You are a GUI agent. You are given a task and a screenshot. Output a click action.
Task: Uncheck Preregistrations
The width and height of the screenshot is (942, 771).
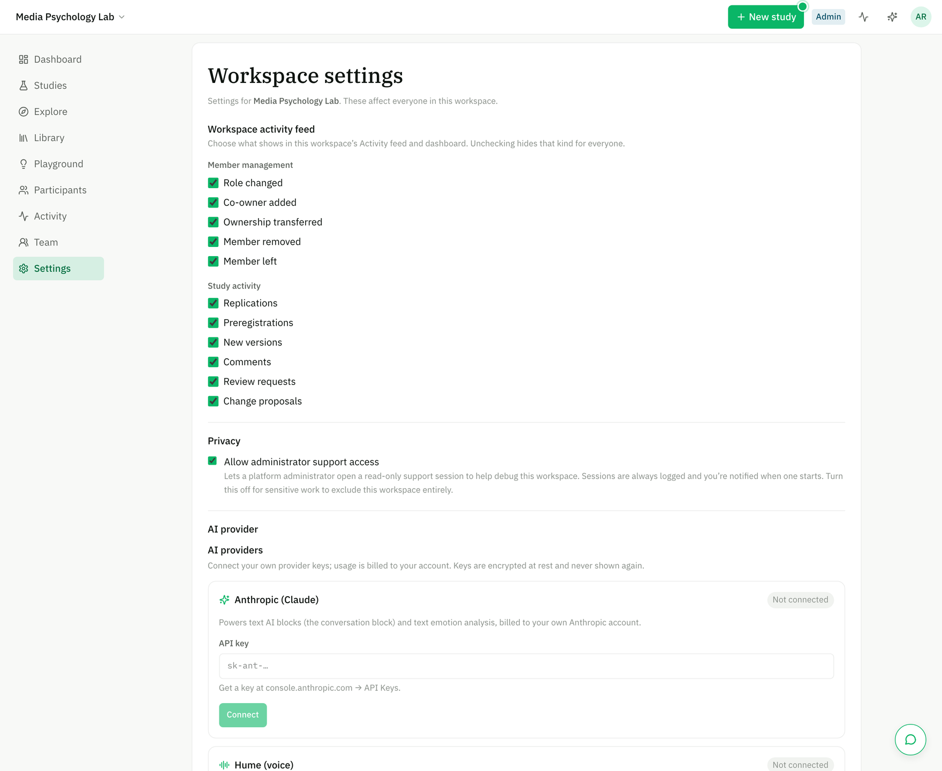(213, 323)
